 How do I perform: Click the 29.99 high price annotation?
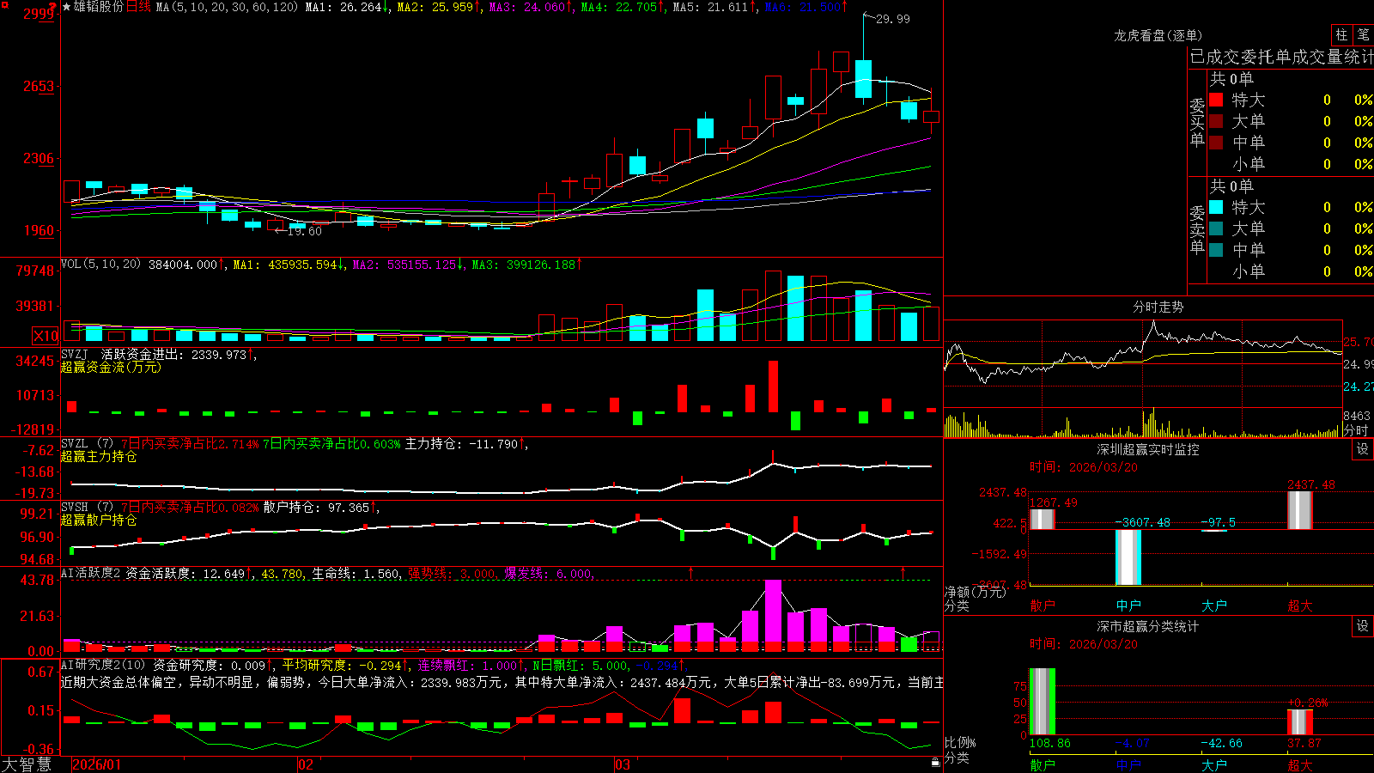click(x=893, y=19)
